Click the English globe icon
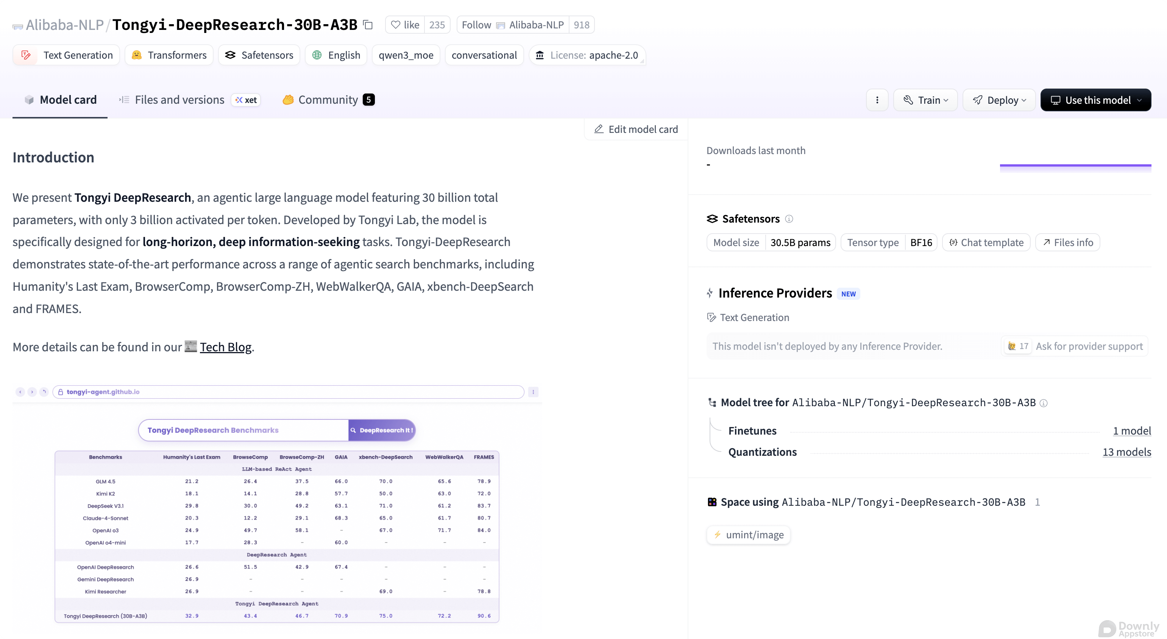This screenshot has height=639, width=1167. coord(317,55)
